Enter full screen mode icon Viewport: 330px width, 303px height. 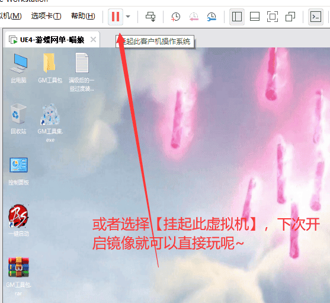tap(273, 17)
